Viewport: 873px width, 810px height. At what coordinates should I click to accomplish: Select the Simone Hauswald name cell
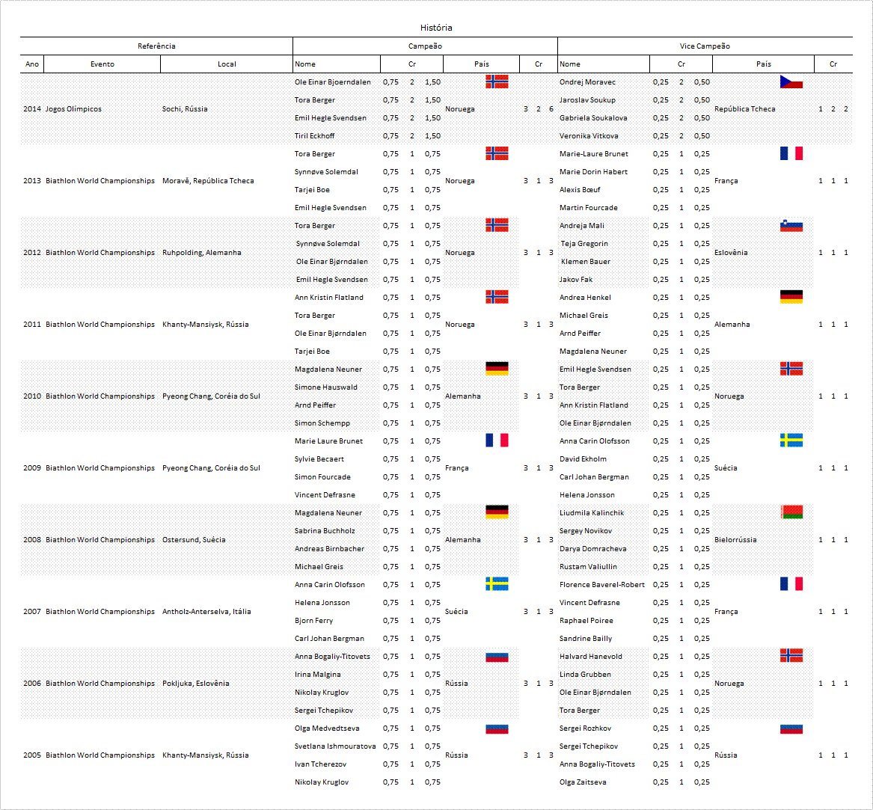(x=325, y=387)
